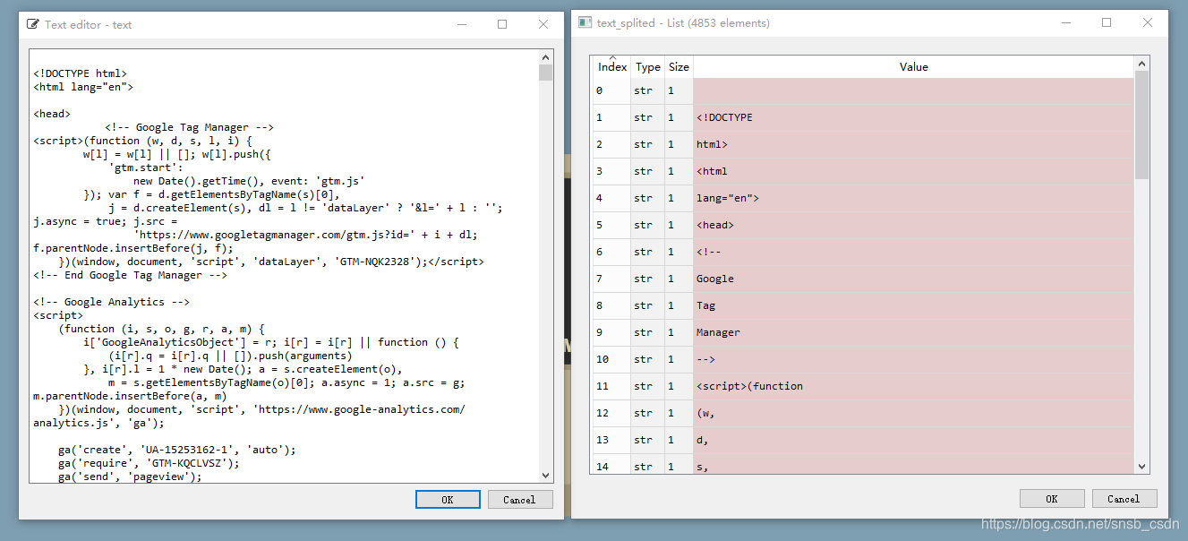Select the 'Manager' value cell at index 9
The height and width of the screenshot is (541, 1188).
point(913,332)
